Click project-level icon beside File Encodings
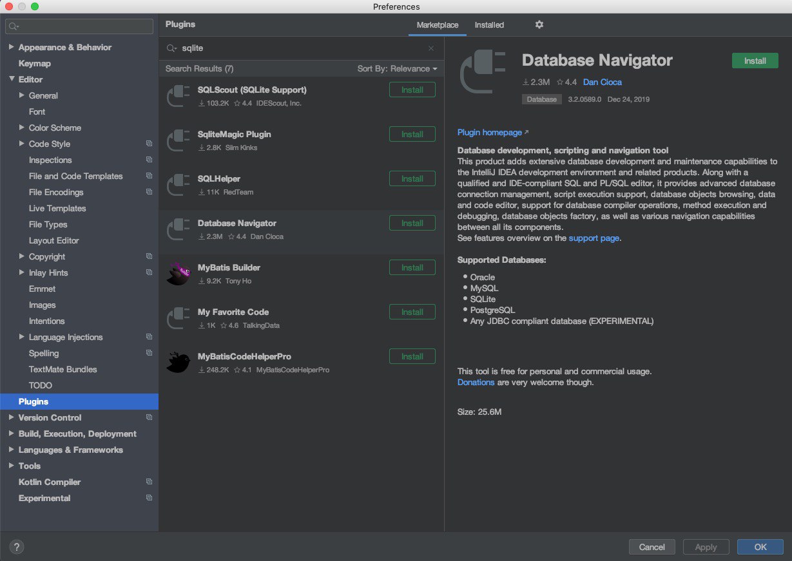 (149, 192)
